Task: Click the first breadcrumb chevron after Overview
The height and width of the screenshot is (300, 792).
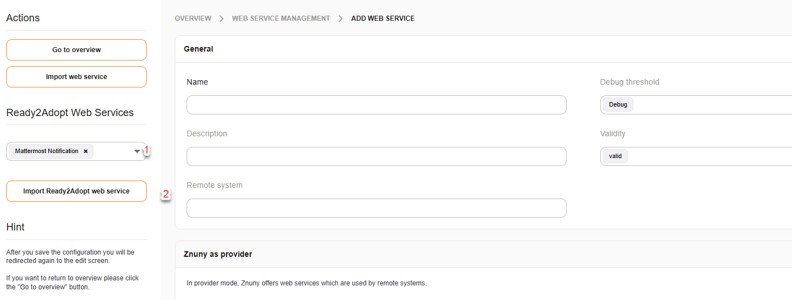Action: point(221,19)
